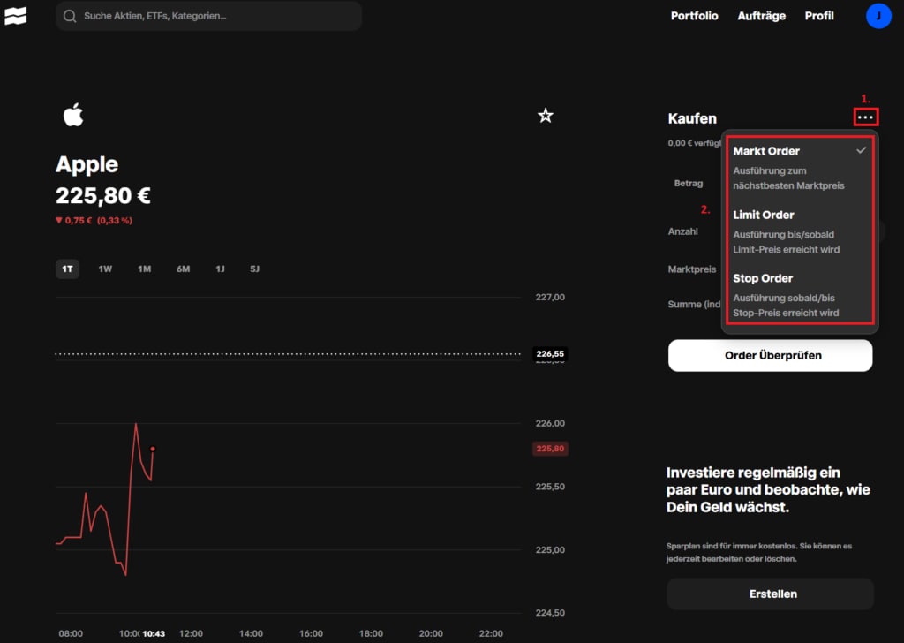Switch the chart to 1W timeframe
Viewport: 904px width, 643px height.
coord(104,269)
